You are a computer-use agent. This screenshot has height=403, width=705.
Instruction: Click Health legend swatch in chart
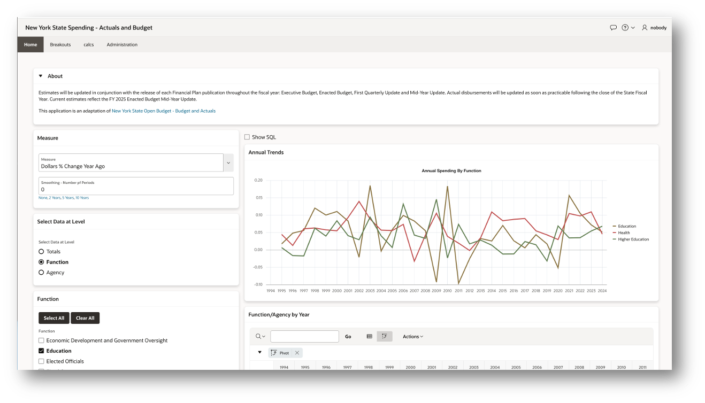[615, 232]
